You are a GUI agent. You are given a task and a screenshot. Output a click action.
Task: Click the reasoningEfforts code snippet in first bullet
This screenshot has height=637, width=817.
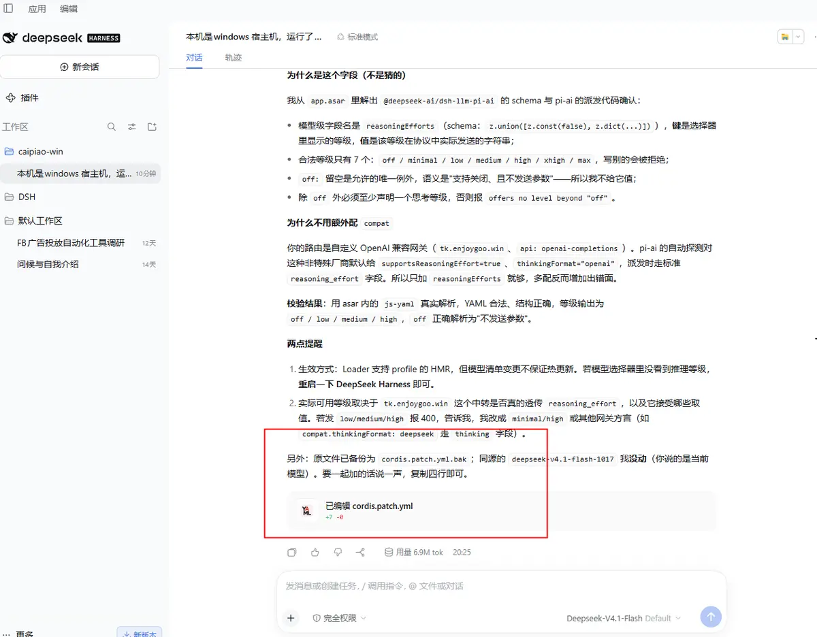pos(400,126)
